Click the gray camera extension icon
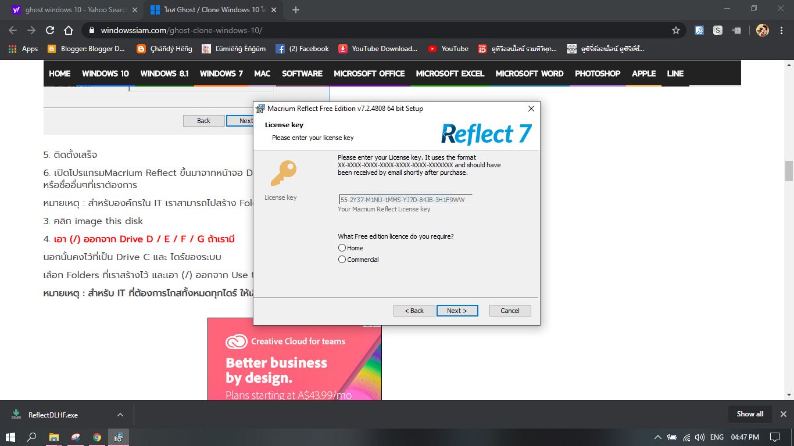The height and width of the screenshot is (446, 794). [737, 30]
